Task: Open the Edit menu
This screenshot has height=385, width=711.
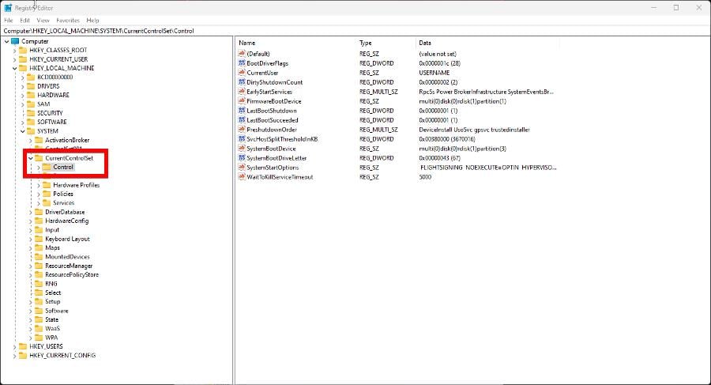Action: tap(25, 21)
